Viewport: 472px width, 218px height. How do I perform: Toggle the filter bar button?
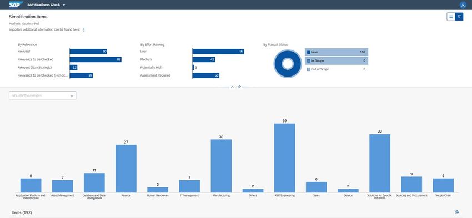click(x=459, y=17)
